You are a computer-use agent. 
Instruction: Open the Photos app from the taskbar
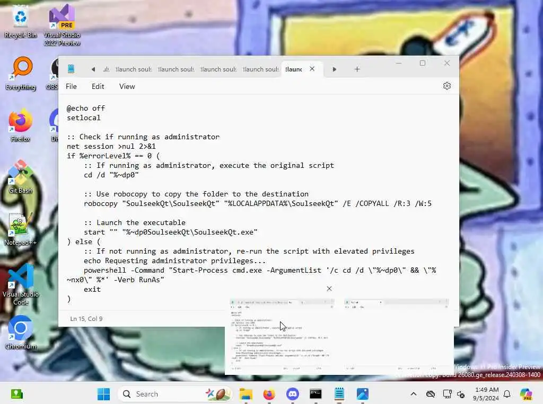363,394
